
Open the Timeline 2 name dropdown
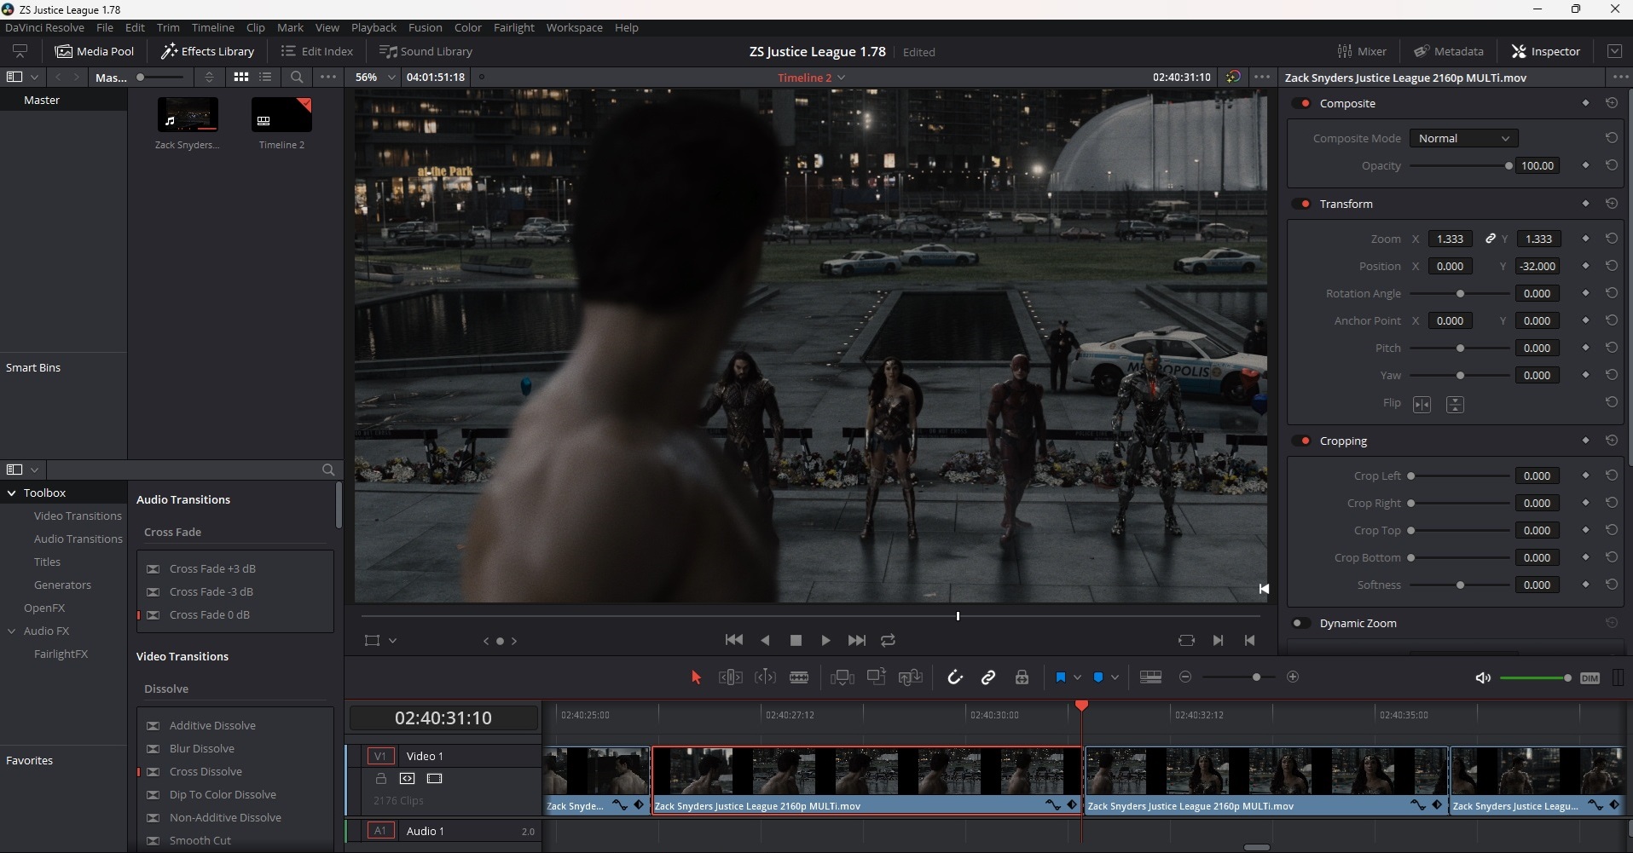[812, 78]
